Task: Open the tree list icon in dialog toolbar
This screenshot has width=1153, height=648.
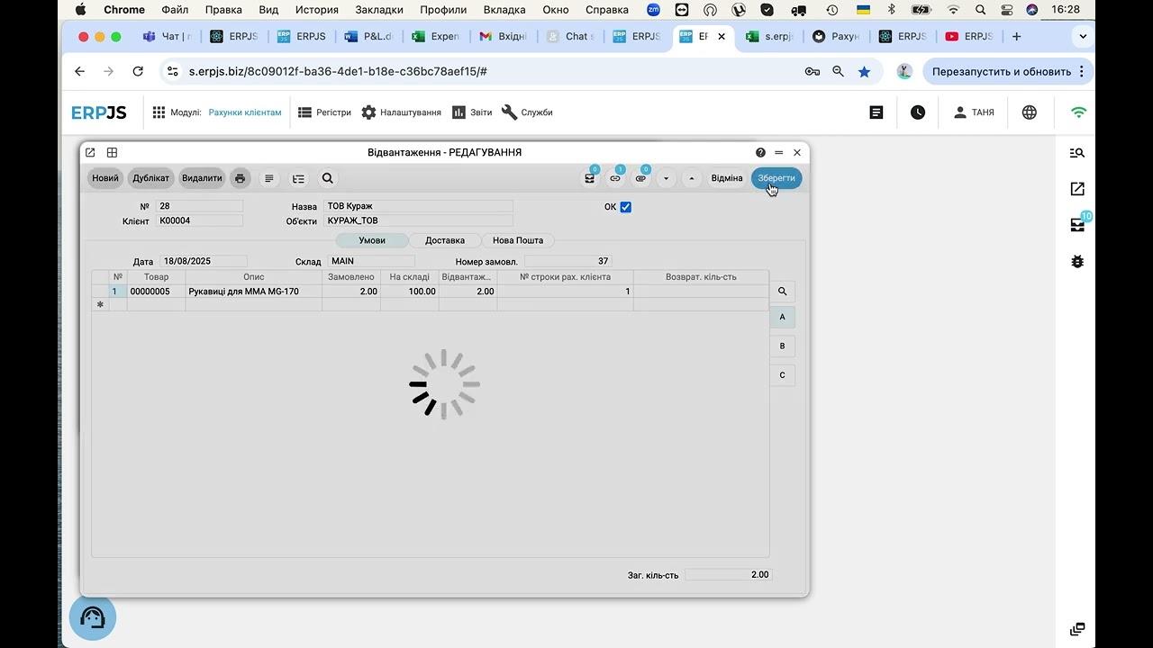Action: (298, 178)
